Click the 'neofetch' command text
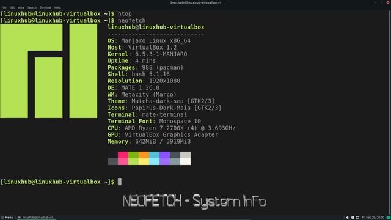This screenshot has height=220, width=391. (x=132, y=20)
